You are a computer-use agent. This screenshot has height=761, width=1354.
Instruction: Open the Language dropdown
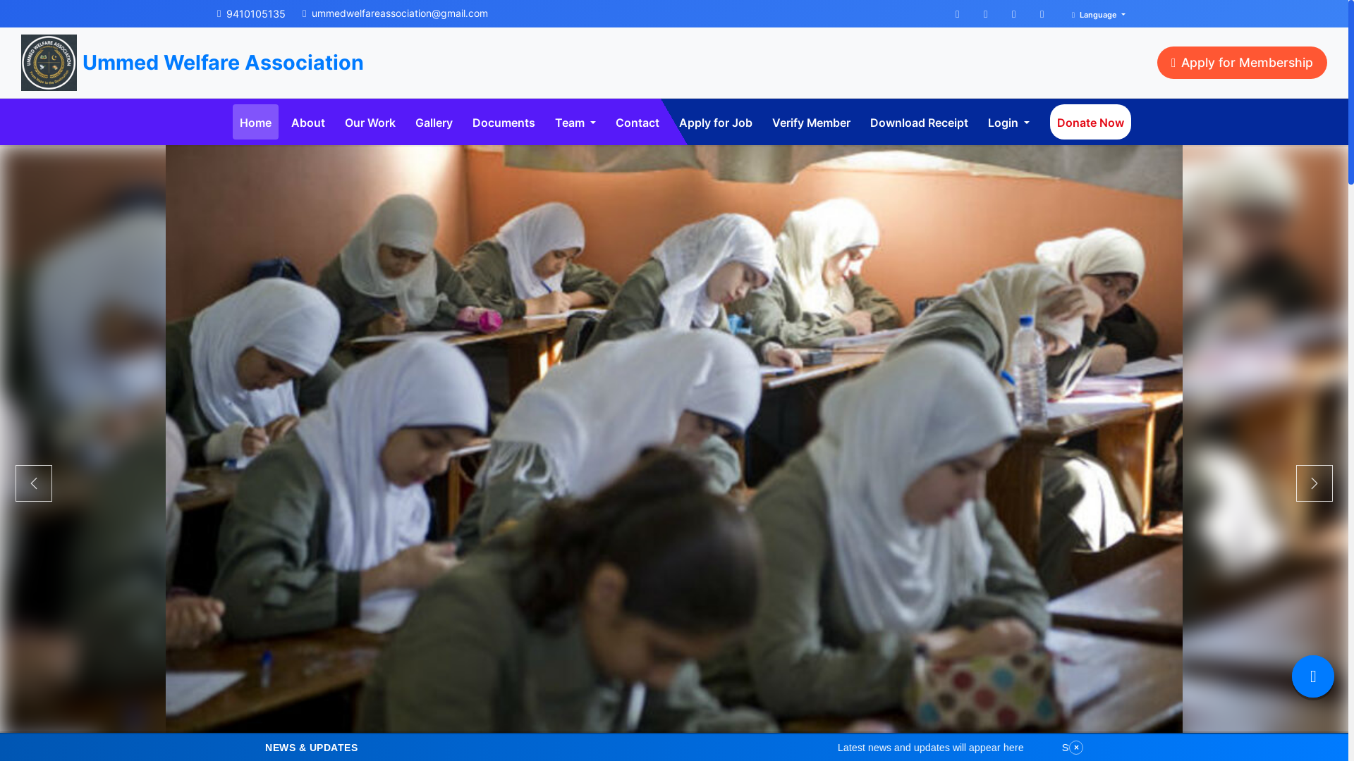[x=1098, y=15]
